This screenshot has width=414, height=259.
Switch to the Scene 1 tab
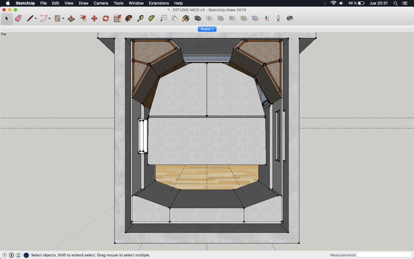pyautogui.click(x=207, y=29)
